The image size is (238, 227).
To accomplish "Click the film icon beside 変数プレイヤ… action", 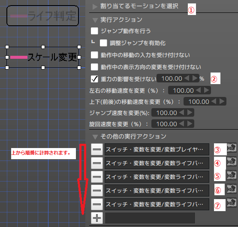I will 232,148.
